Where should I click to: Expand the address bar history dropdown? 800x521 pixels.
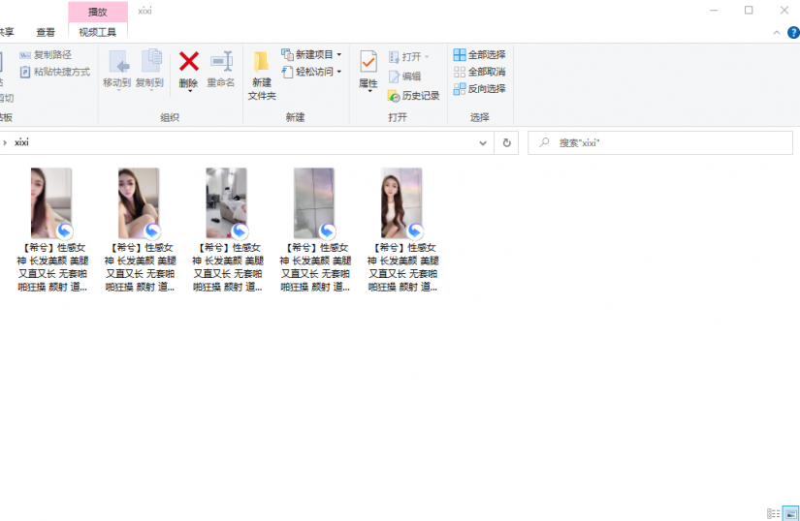(x=483, y=142)
